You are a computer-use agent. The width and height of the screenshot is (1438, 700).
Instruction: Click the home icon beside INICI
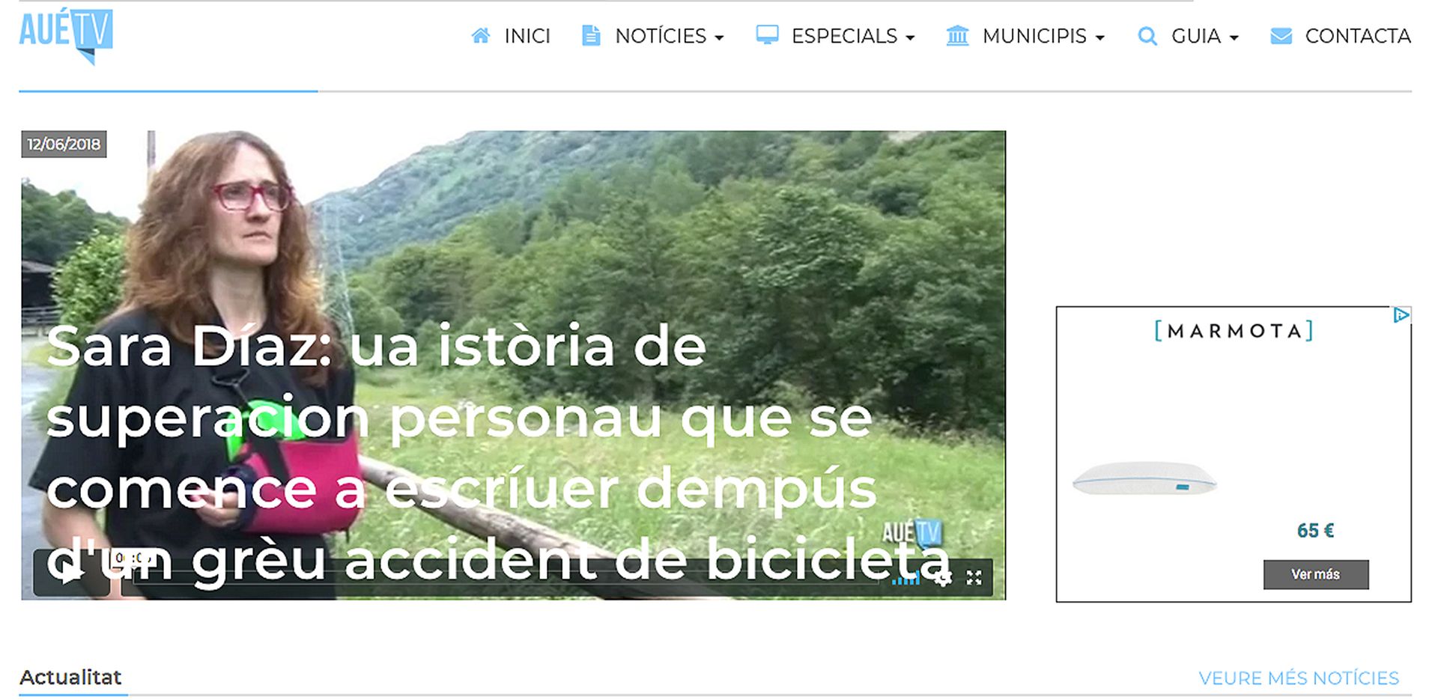[x=481, y=35]
